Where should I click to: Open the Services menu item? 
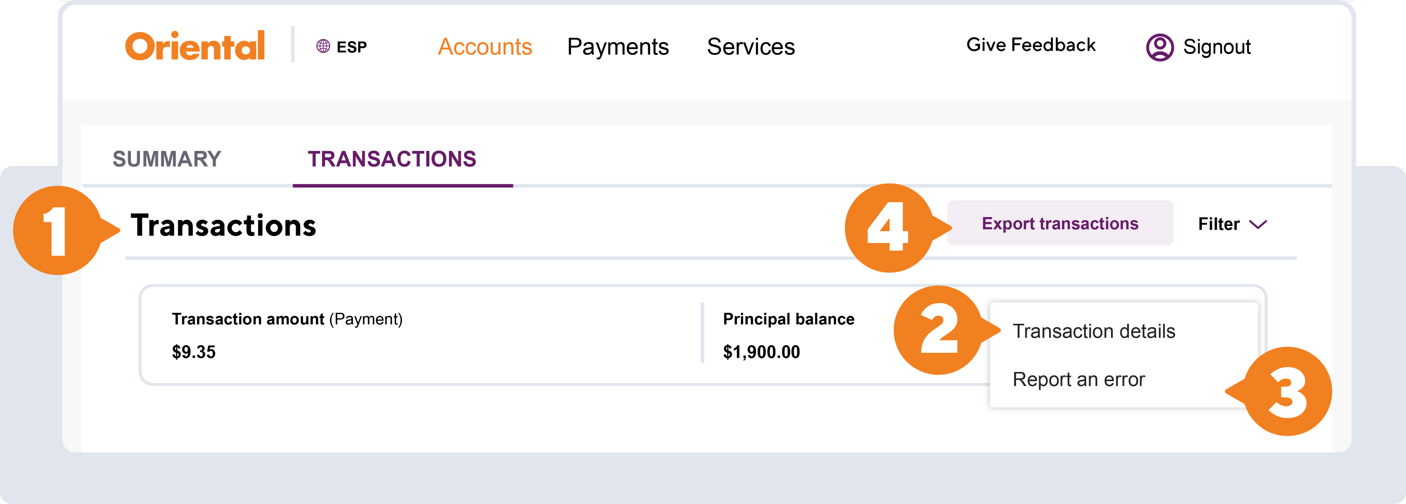(750, 47)
